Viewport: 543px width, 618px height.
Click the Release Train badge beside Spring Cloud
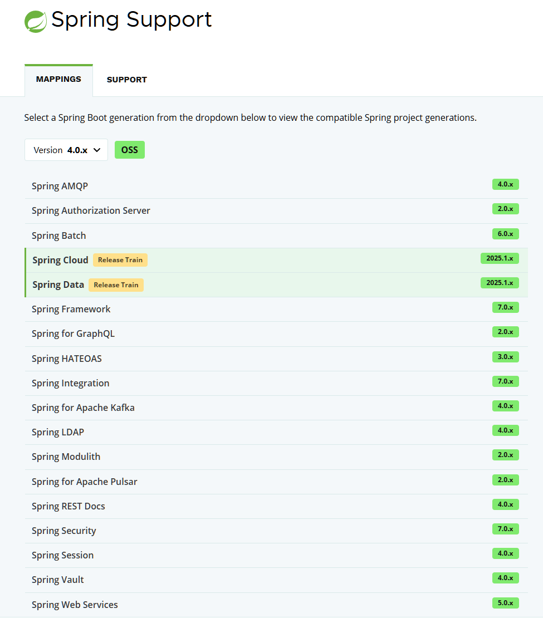tap(120, 260)
